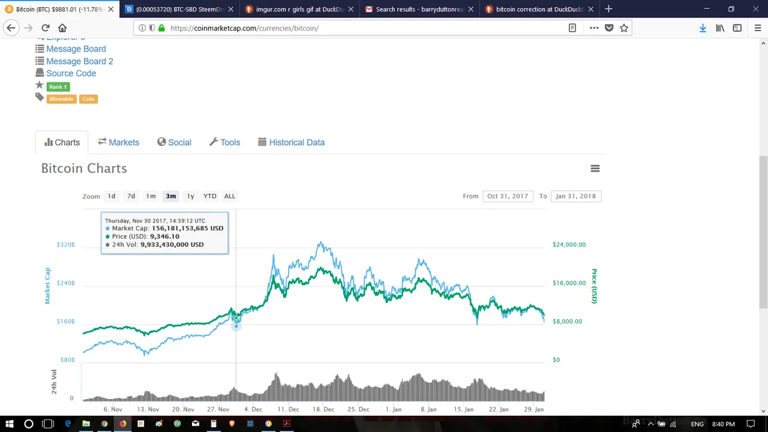Open the Firefox home page
This screenshot has width=768, height=432.
(62, 28)
